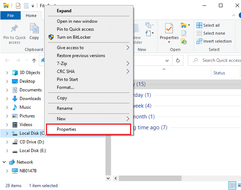Choose Expand in the context menu
This screenshot has height=190, width=241.
pyautogui.click(x=89, y=11)
